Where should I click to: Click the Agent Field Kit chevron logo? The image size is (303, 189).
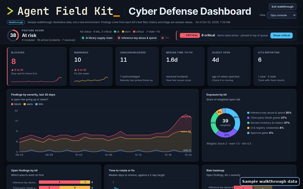pyautogui.click(x=10, y=11)
